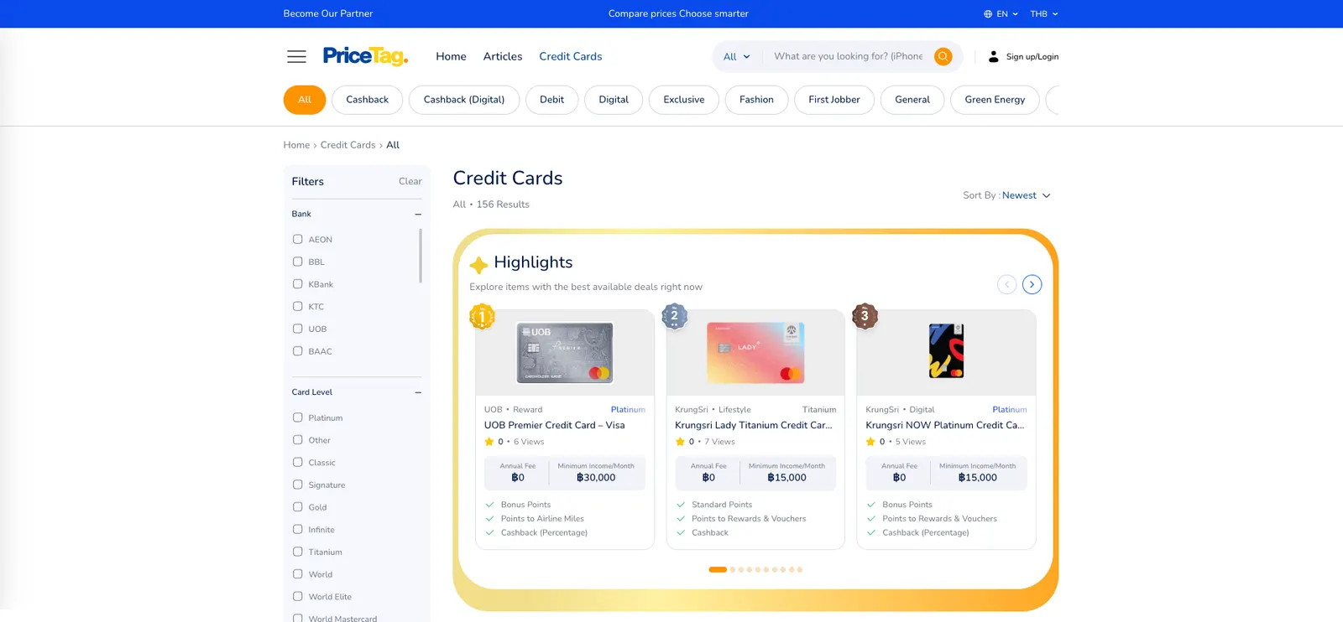The image size is (1343, 622).
Task: Select the General category tab
Action: [x=912, y=100]
